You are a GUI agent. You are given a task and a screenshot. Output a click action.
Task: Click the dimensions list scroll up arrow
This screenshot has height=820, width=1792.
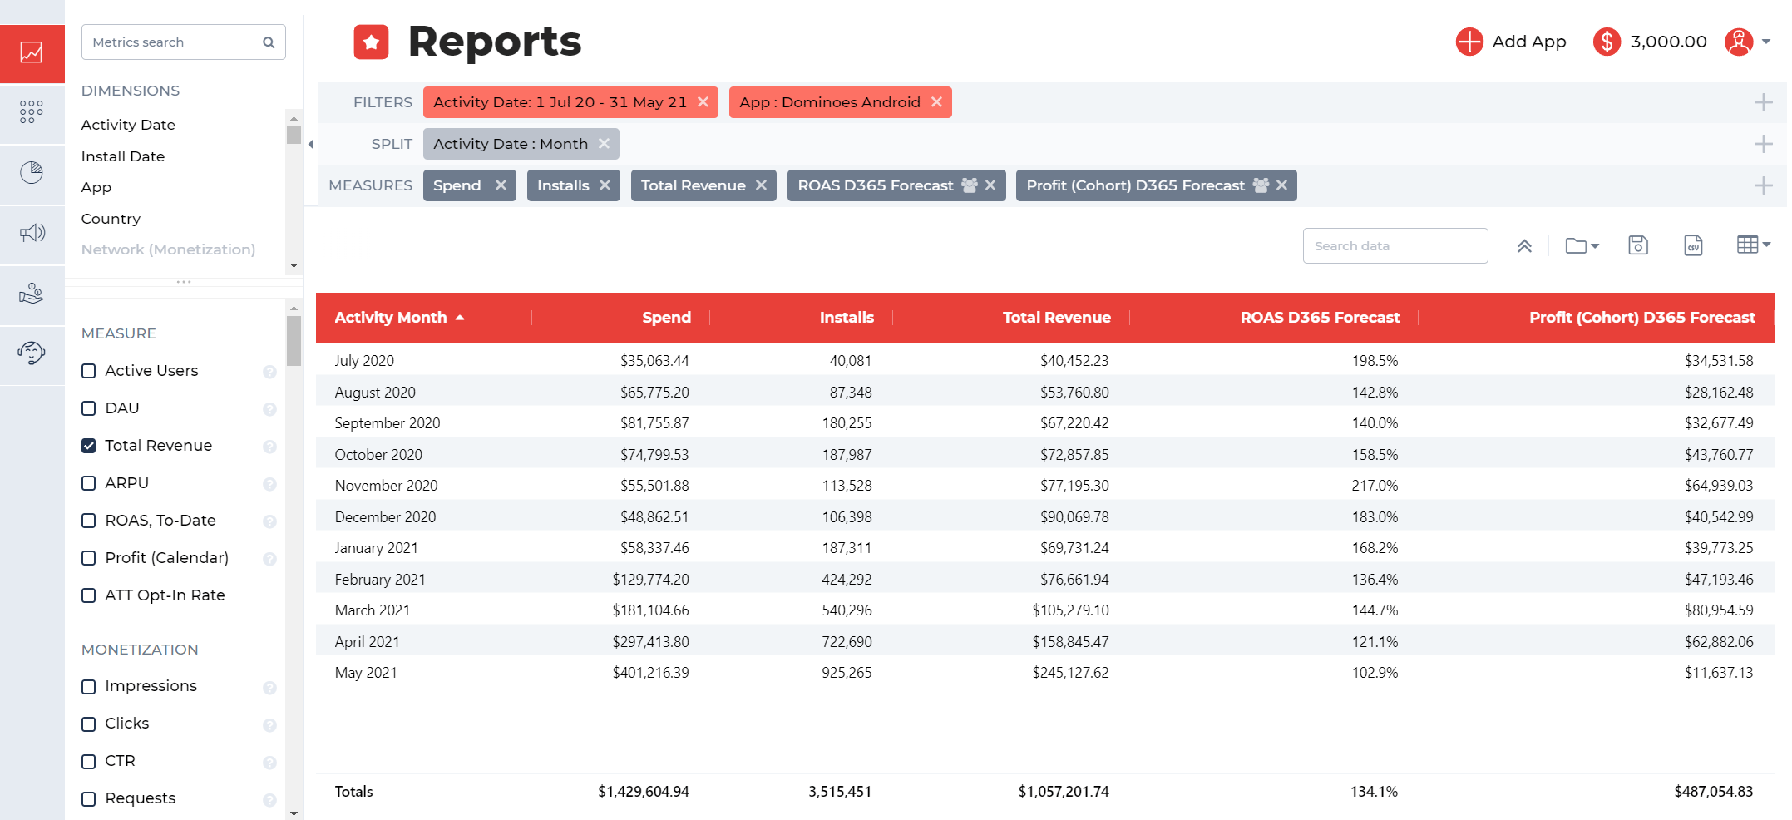coord(294,118)
